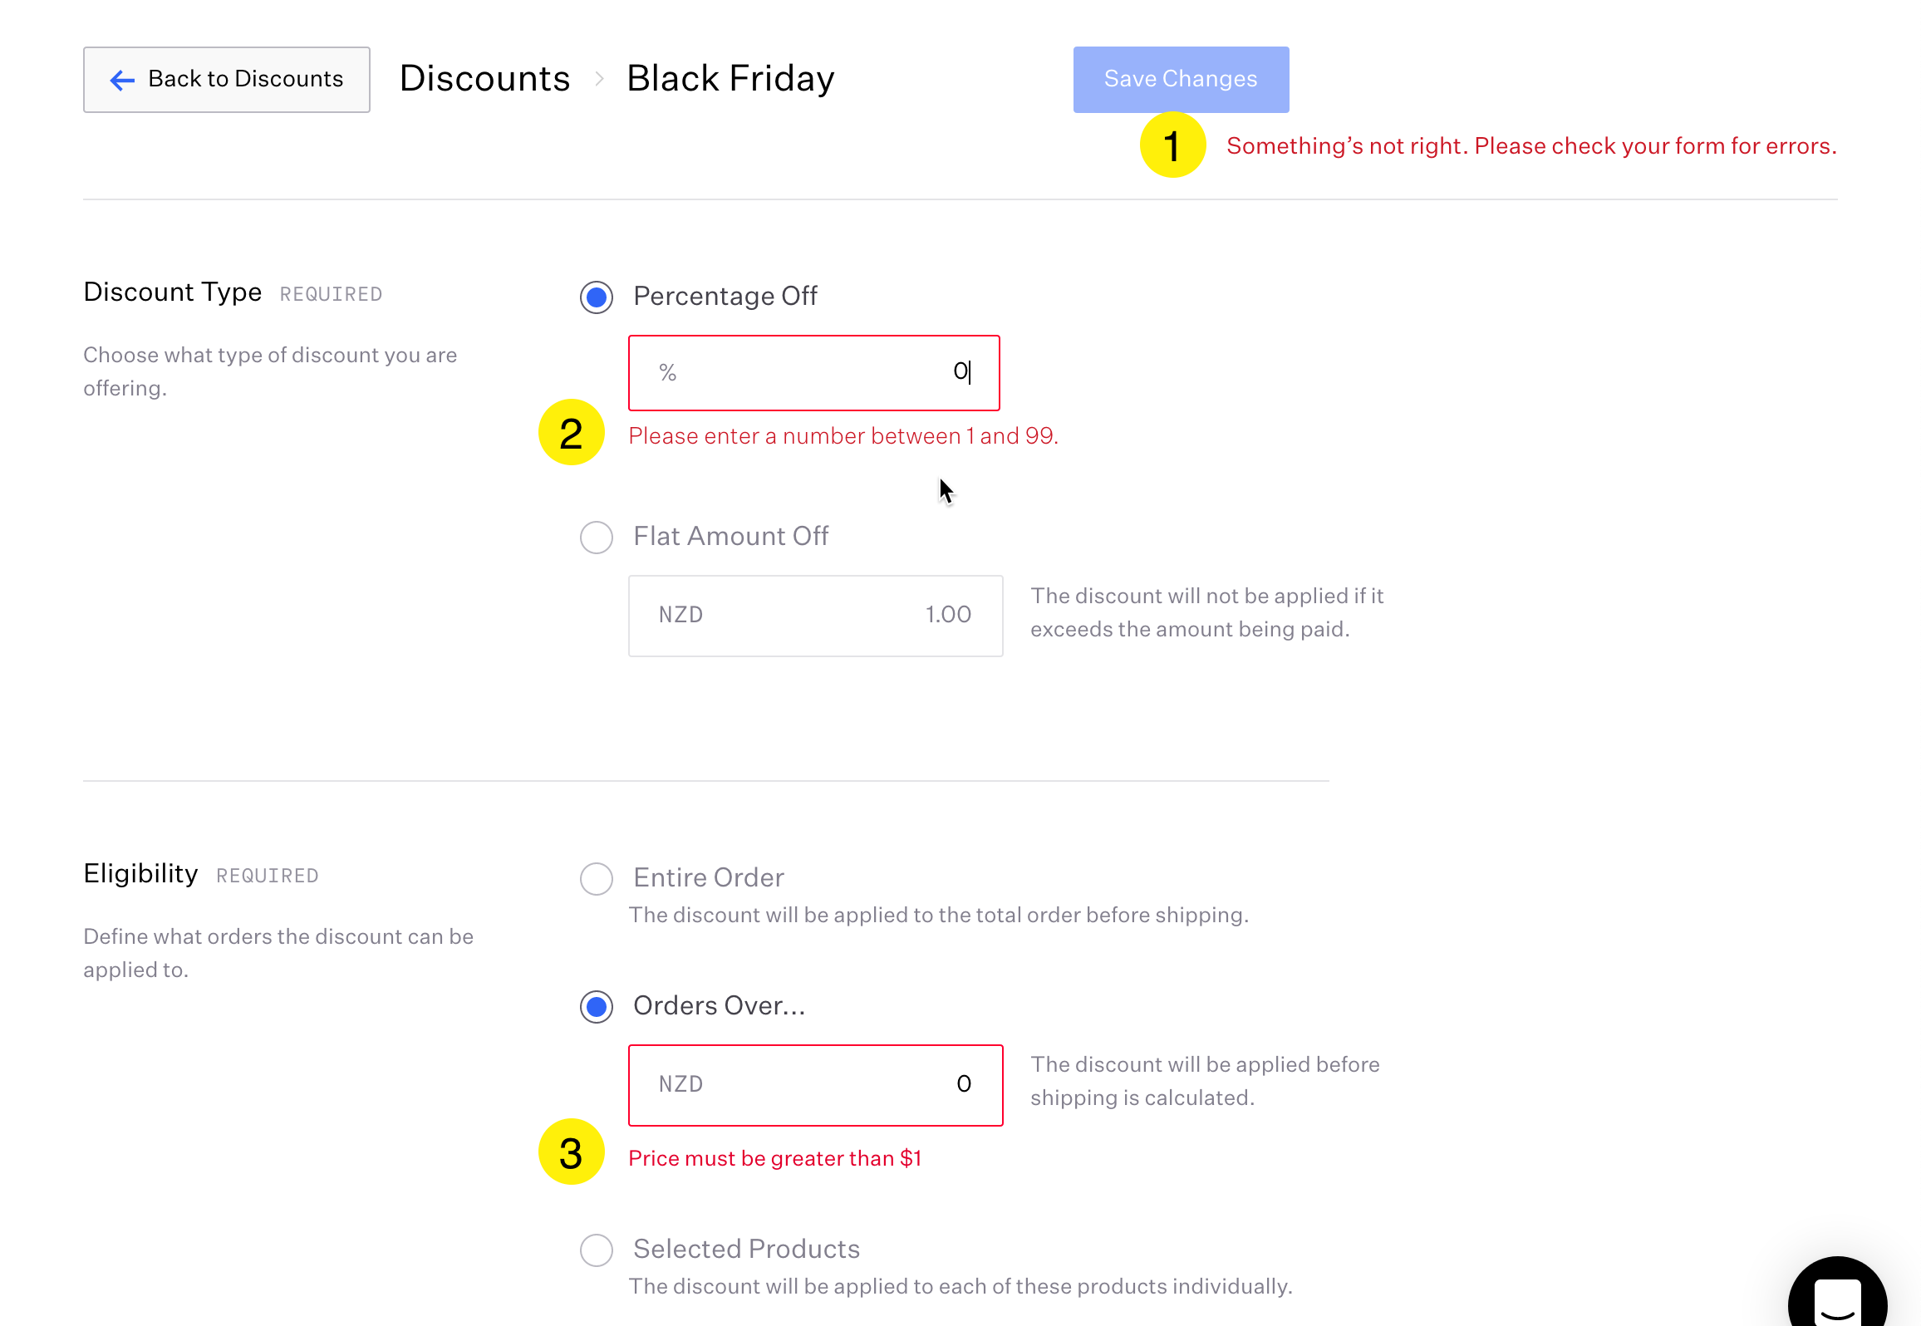Click the 'exceeds the amount being paid' note
The image size is (1921, 1326).
pyautogui.click(x=1207, y=612)
